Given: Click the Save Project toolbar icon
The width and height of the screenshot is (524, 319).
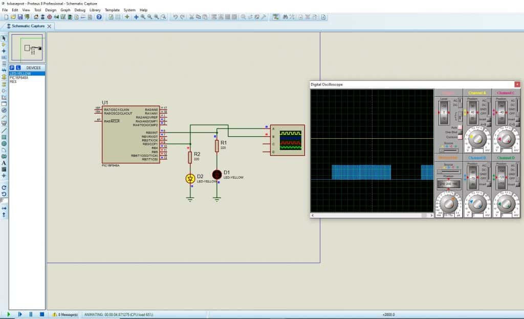Looking at the screenshot, I should (20, 17).
